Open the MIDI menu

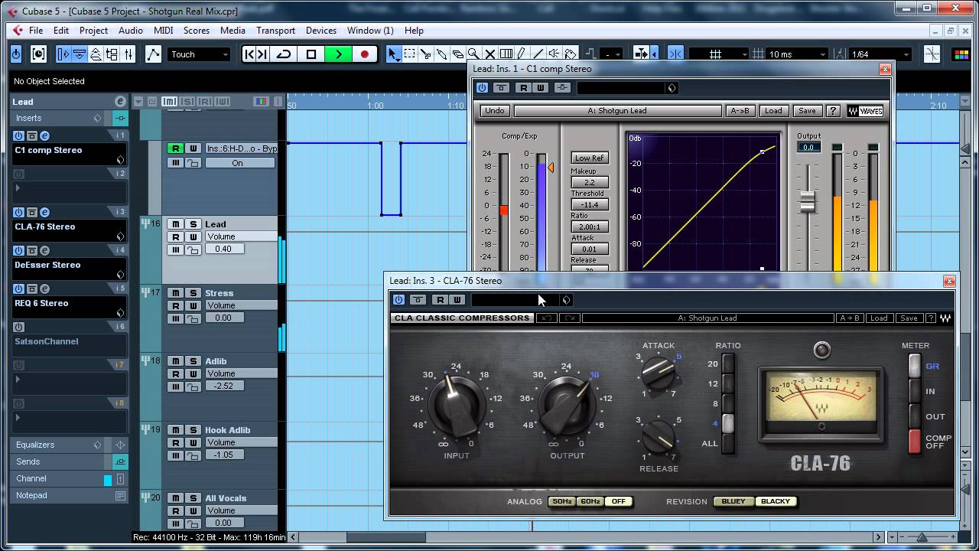click(x=164, y=31)
